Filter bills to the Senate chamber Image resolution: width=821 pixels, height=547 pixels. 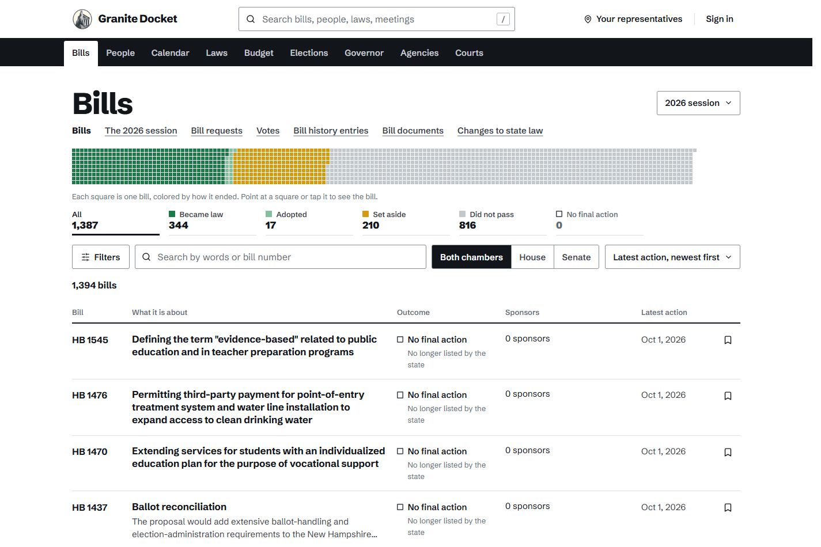click(576, 257)
